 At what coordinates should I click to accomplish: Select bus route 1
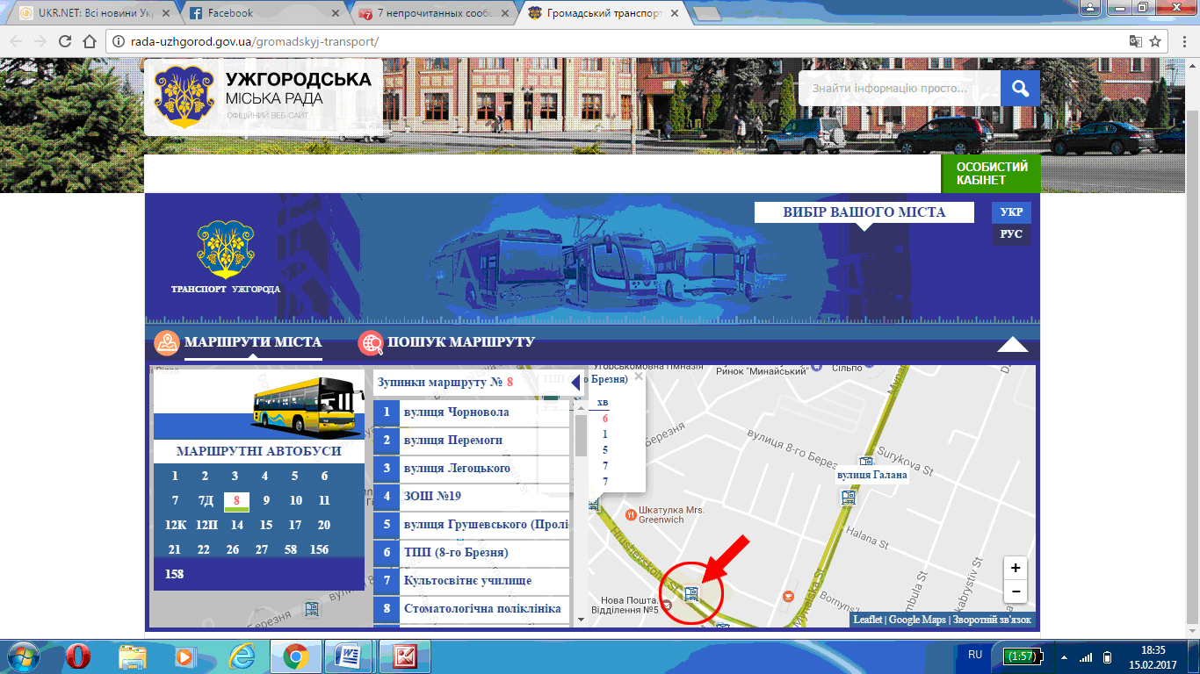175,477
